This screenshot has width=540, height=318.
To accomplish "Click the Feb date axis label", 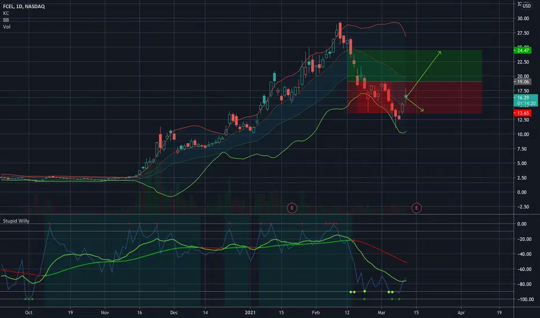I will tap(316, 312).
